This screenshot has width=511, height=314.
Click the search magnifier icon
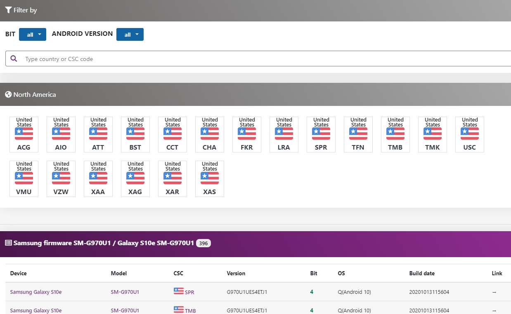coord(14,59)
